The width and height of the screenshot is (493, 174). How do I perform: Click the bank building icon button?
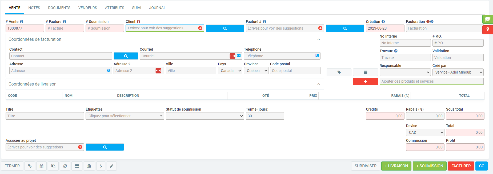click(x=89, y=166)
